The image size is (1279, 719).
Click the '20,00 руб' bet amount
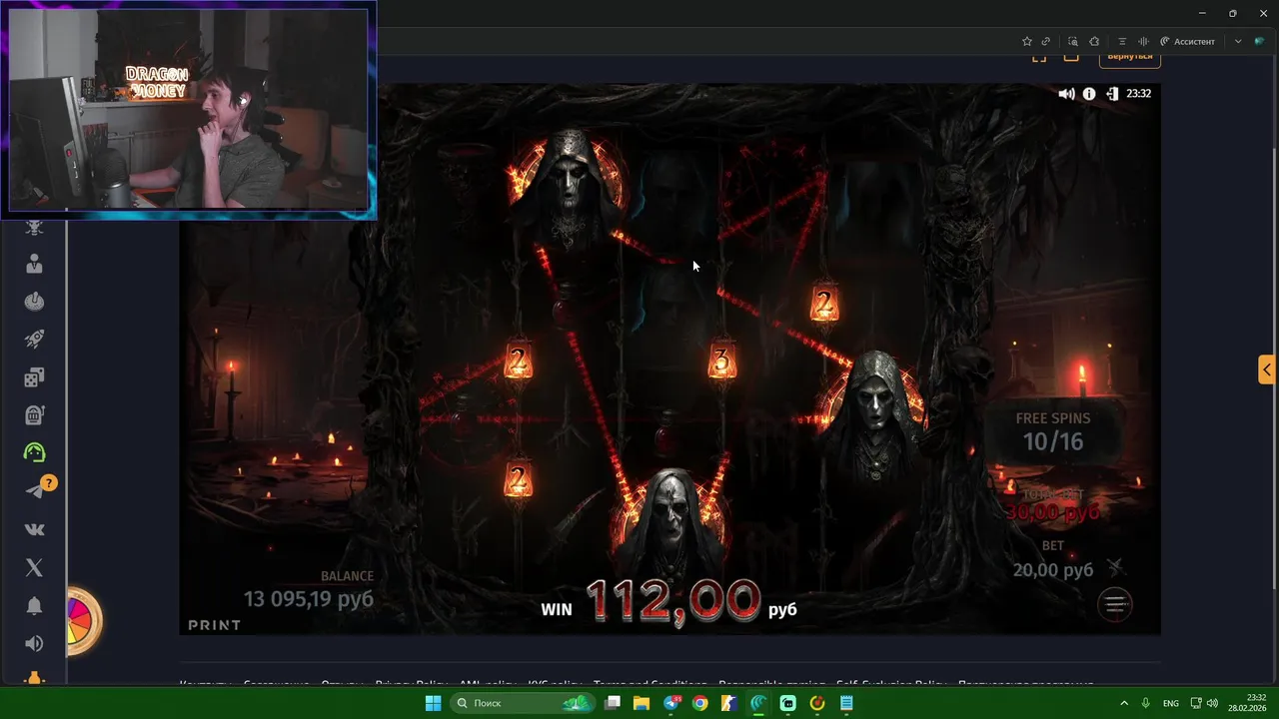pyautogui.click(x=1052, y=570)
